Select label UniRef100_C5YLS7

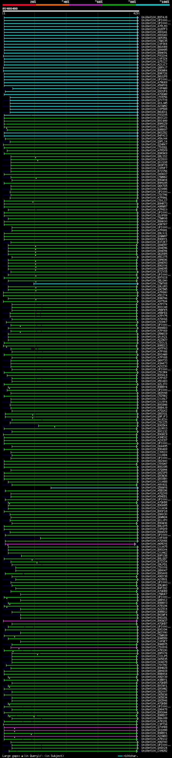pos(154,201)
